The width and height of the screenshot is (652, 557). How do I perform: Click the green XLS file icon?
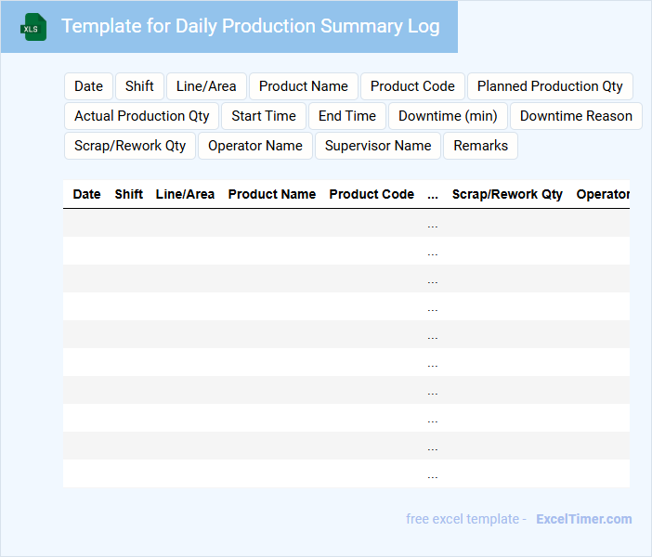(x=33, y=27)
